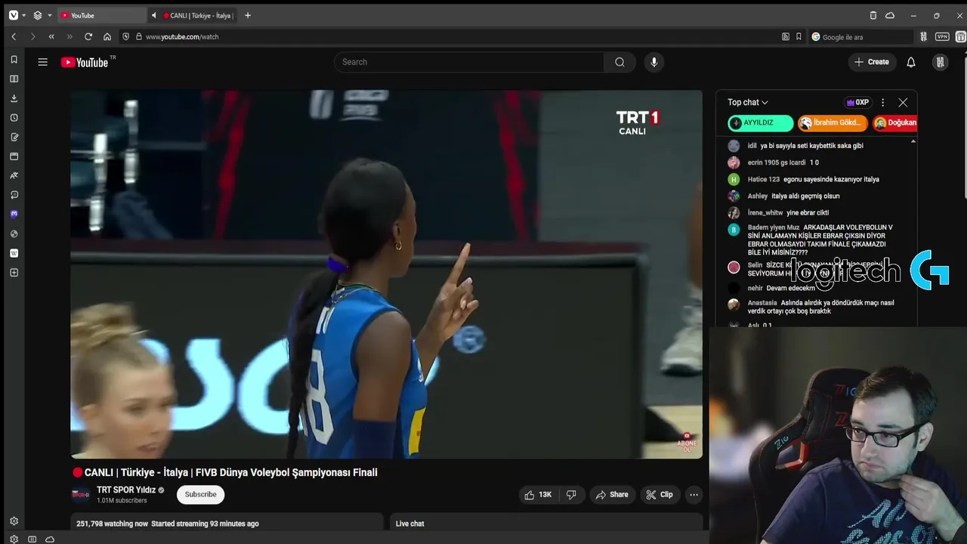This screenshot has width=967, height=544.
Task: Reload the current page
Action: click(88, 36)
